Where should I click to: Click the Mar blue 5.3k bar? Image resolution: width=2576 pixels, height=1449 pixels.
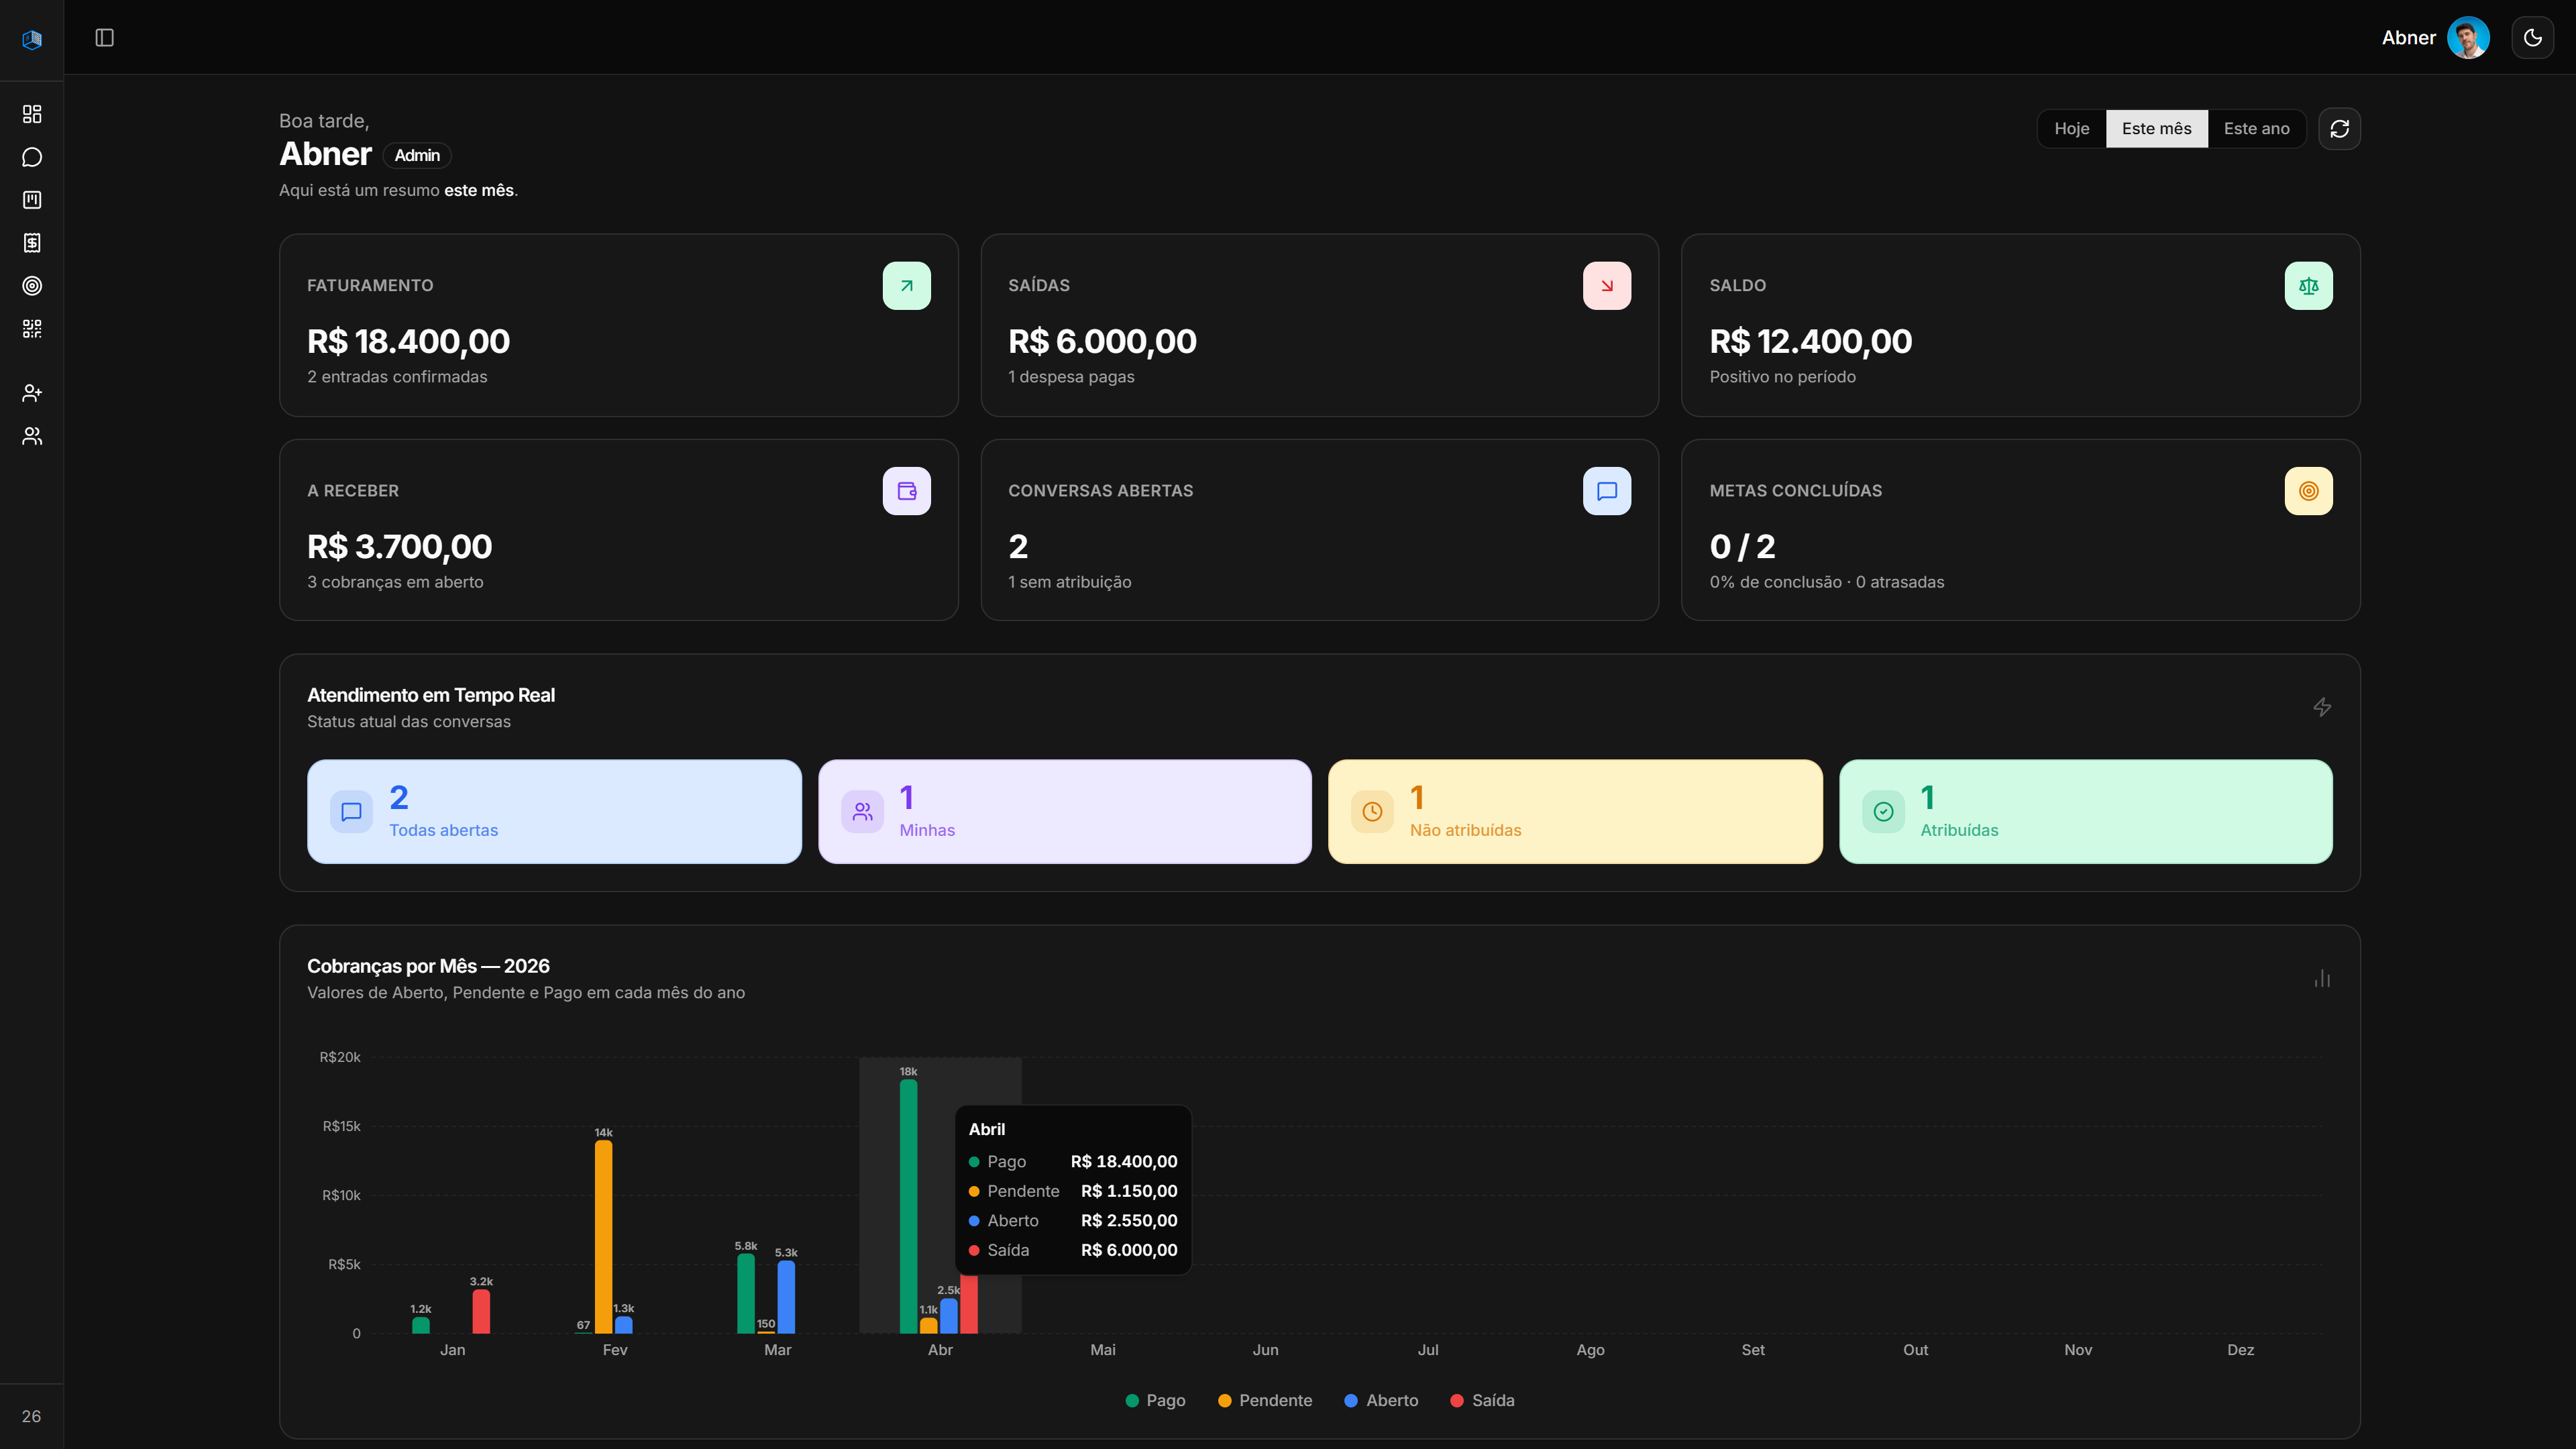pyautogui.click(x=786, y=1297)
